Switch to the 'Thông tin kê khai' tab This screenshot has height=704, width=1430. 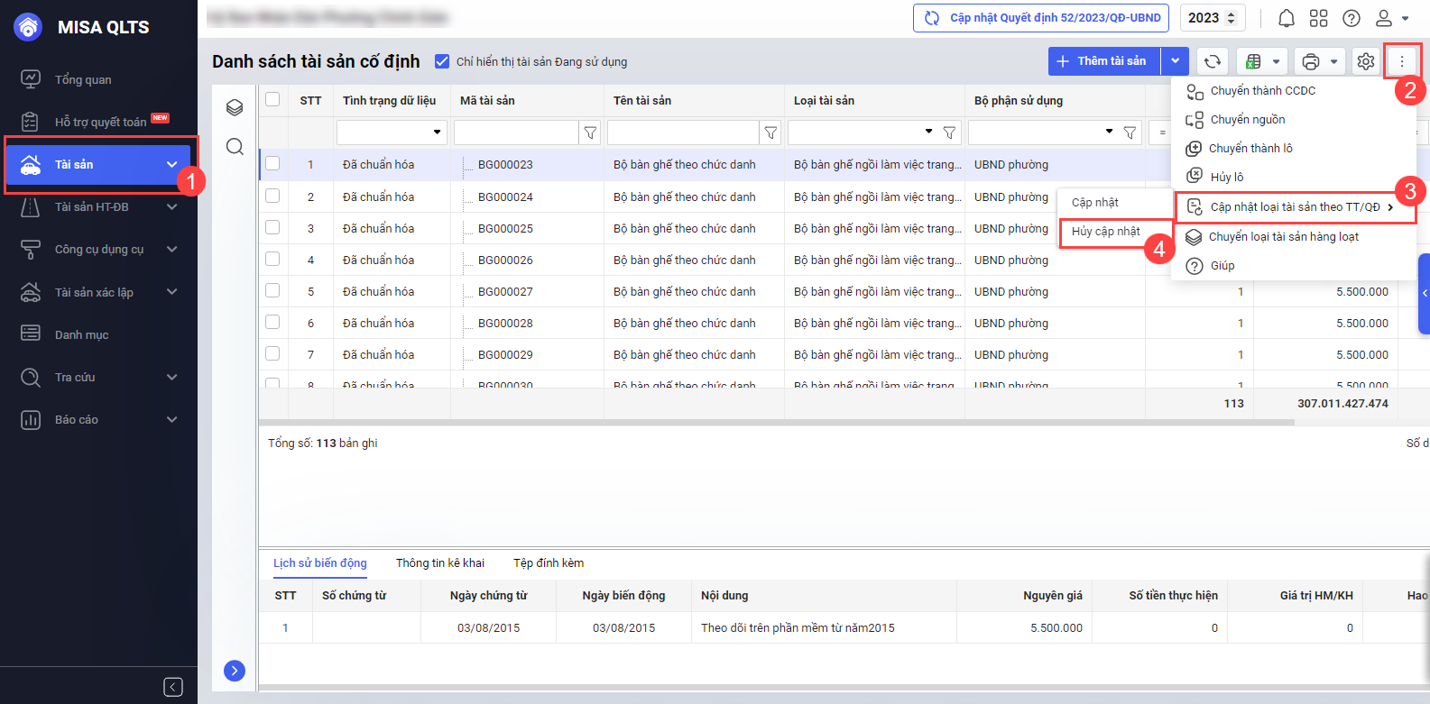(x=439, y=563)
